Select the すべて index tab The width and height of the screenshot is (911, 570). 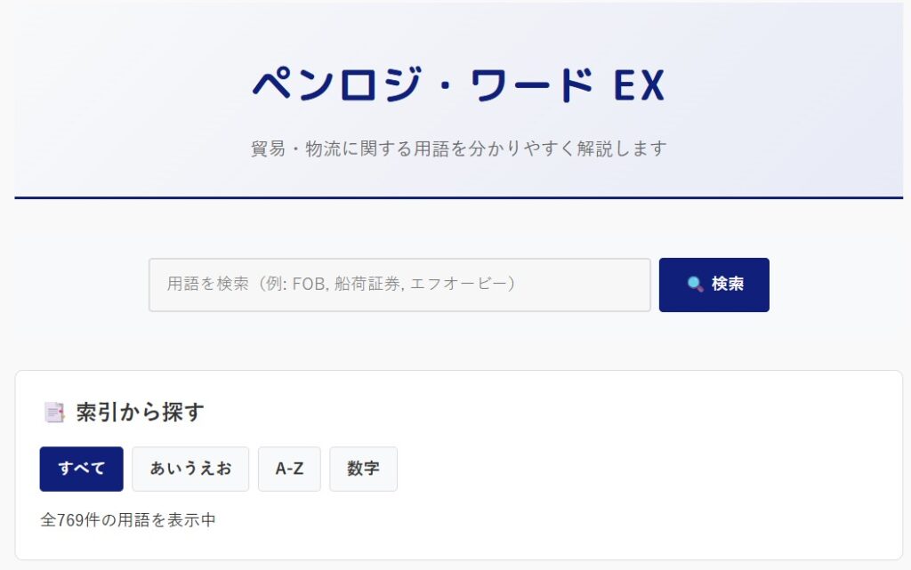click(x=81, y=469)
